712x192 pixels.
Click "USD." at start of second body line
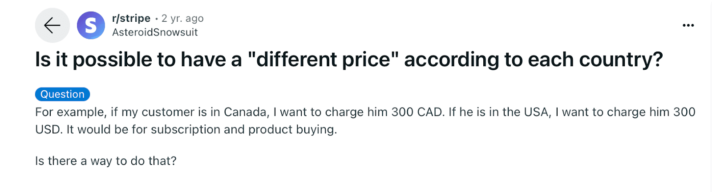[49, 129]
